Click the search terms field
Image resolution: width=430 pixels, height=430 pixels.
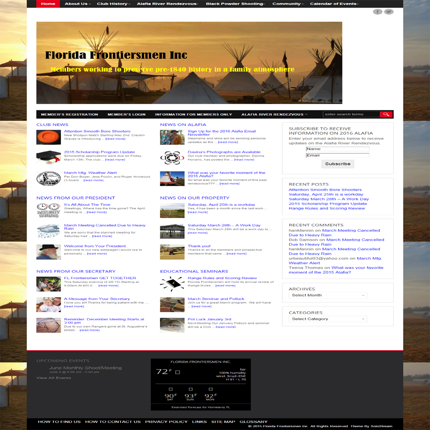[x=351, y=114]
